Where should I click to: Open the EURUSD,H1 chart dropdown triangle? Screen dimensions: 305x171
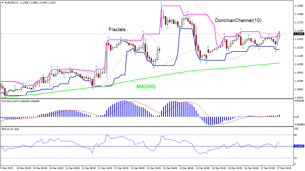pos(3,3)
